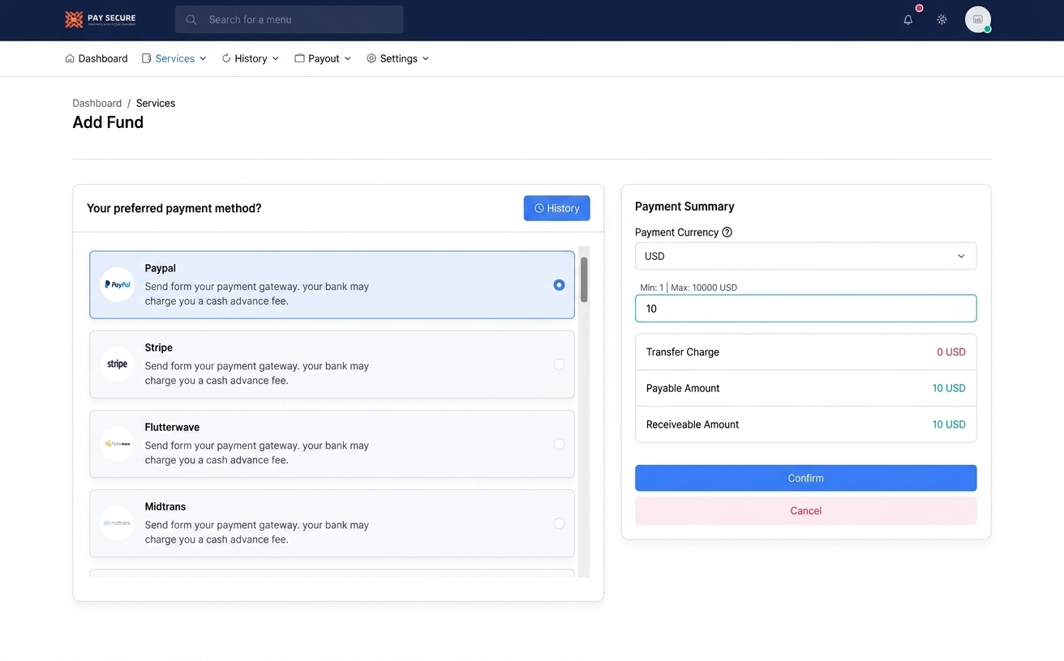Image resolution: width=1064 pixels, height=661 pixels.
Task: Click the Receiveable Amount 10 USD value
Action: pyautogui.click(x=949, y=424)
